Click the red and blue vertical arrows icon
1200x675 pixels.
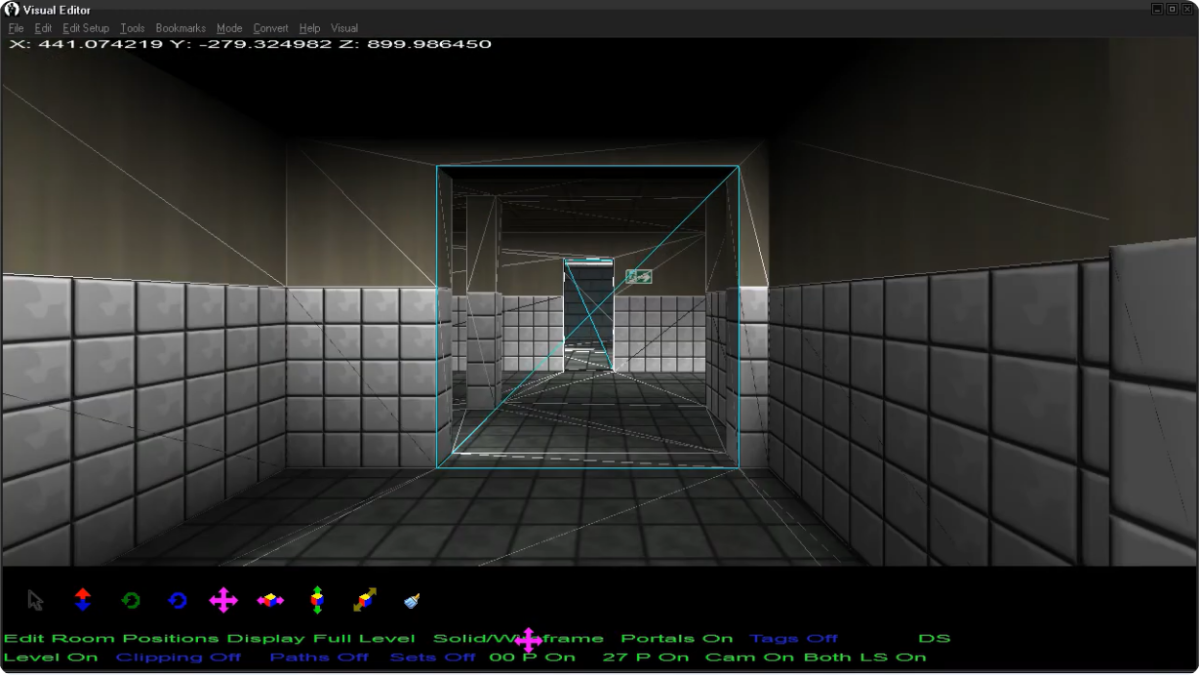pos(83,600)
